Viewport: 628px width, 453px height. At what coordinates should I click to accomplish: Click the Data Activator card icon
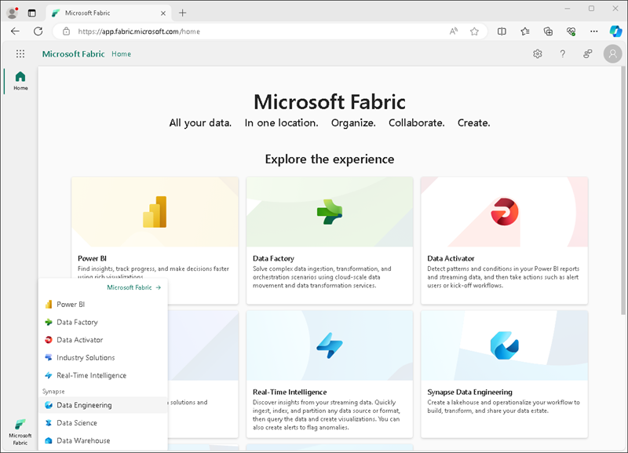(505, 211)
